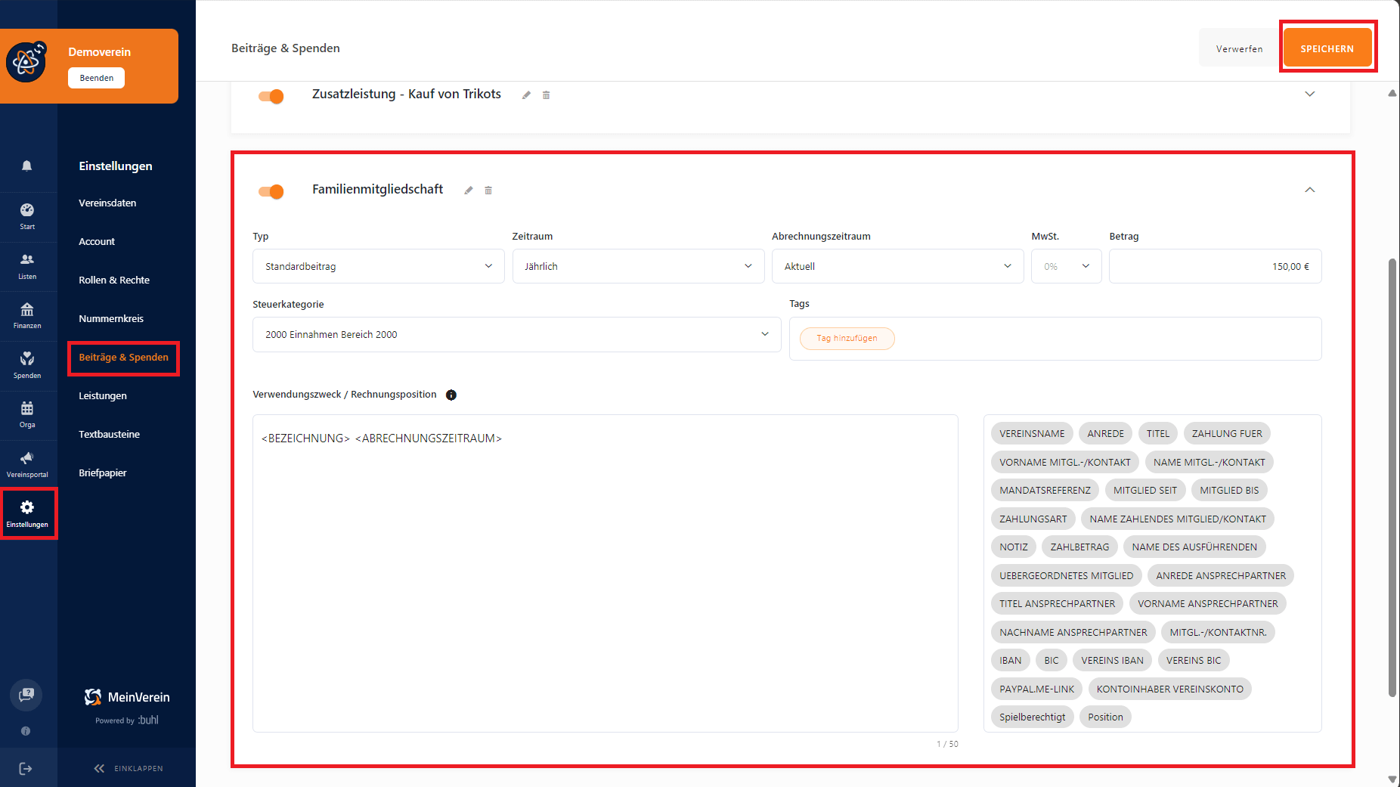Open the notifications bell icon
Screen dimensions: 1400x787
point(27,166)
